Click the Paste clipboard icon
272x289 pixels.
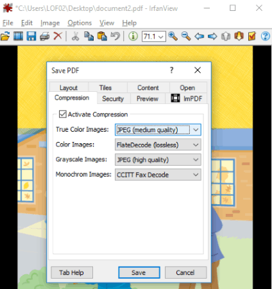coord(102,36)
